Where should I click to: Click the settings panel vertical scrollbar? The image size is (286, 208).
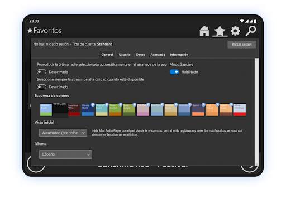256,112
